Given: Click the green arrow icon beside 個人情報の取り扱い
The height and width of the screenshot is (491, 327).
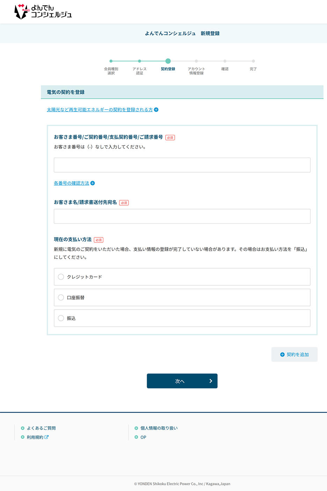Looking at the screenshot, I should point(136,428).
